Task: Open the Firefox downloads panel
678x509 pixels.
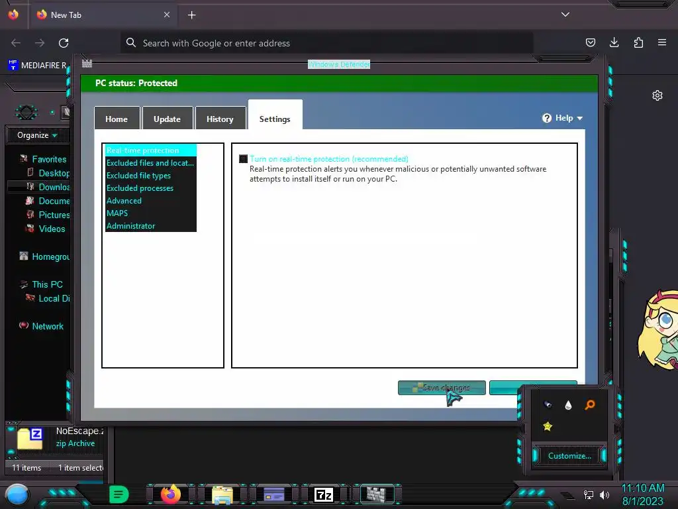Action: click(614, 42)
